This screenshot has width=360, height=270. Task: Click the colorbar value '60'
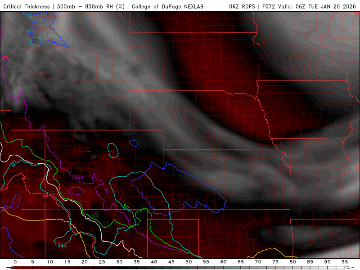point(223,262)
